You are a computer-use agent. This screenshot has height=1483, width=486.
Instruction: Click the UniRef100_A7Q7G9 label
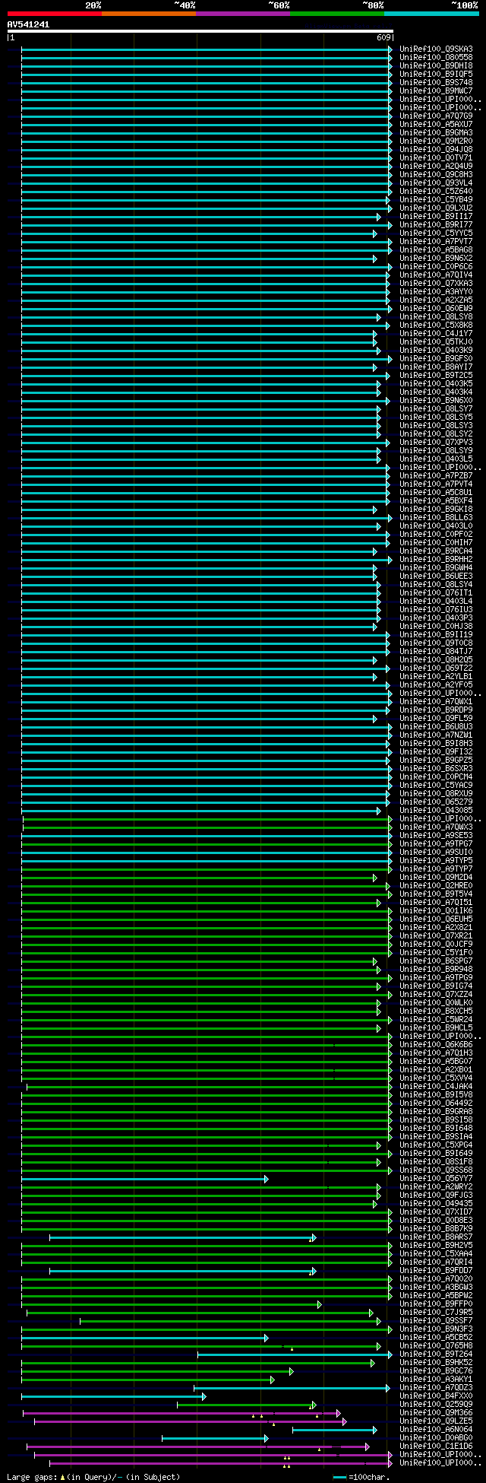[x=436, y=116]
